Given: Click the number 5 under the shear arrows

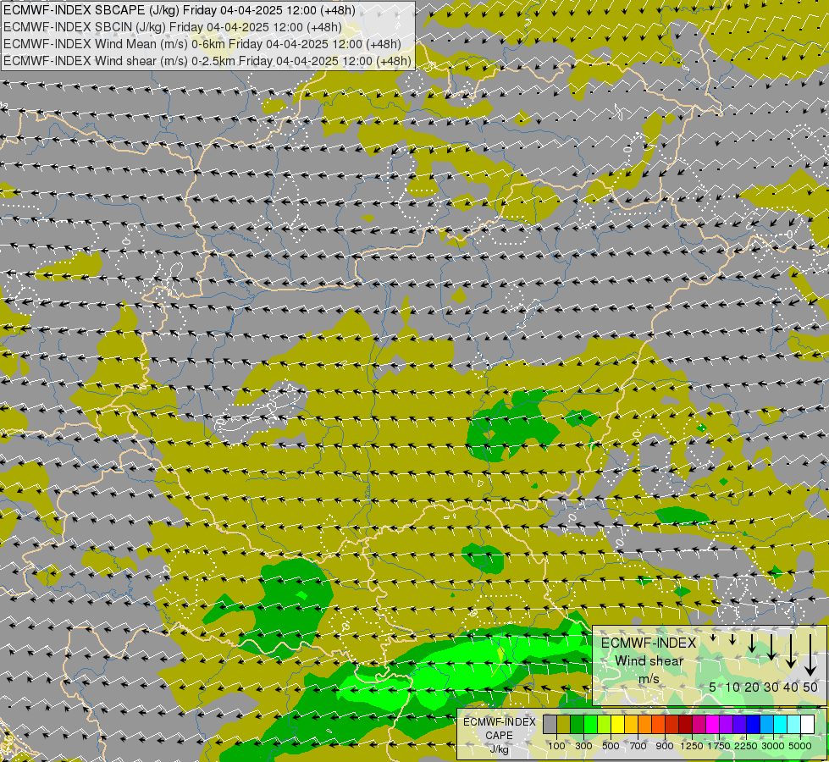Looking at the screenshot, I should [x=713, y=687].
